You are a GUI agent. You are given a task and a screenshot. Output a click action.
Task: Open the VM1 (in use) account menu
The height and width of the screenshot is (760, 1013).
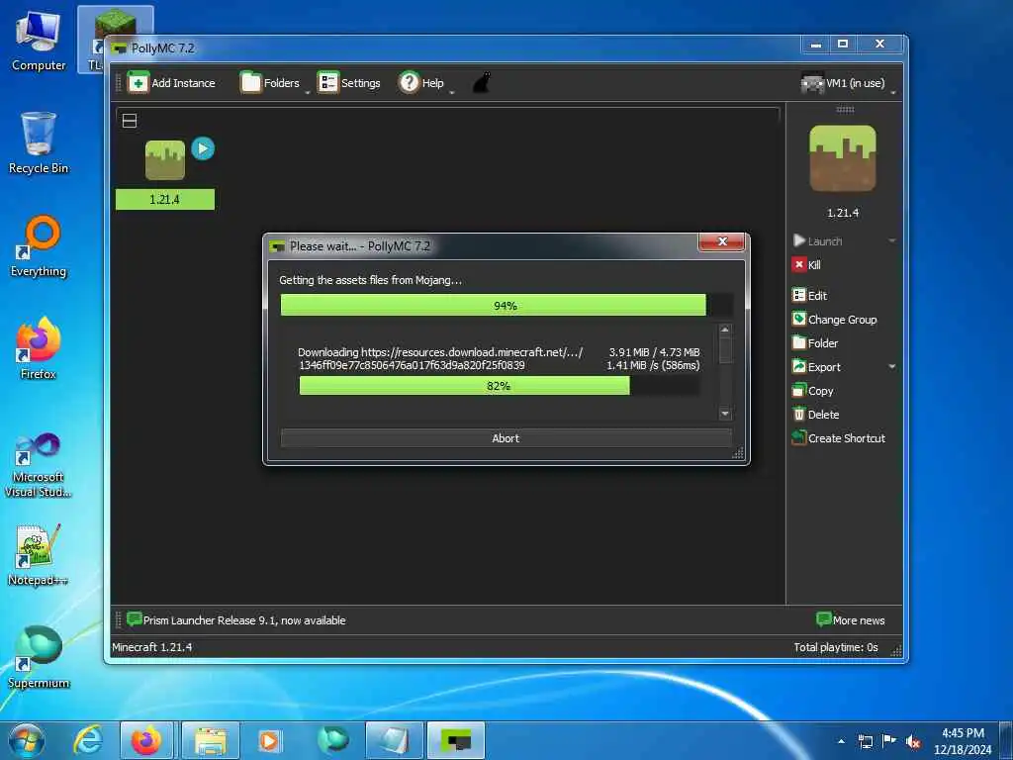tap(843, 83)
